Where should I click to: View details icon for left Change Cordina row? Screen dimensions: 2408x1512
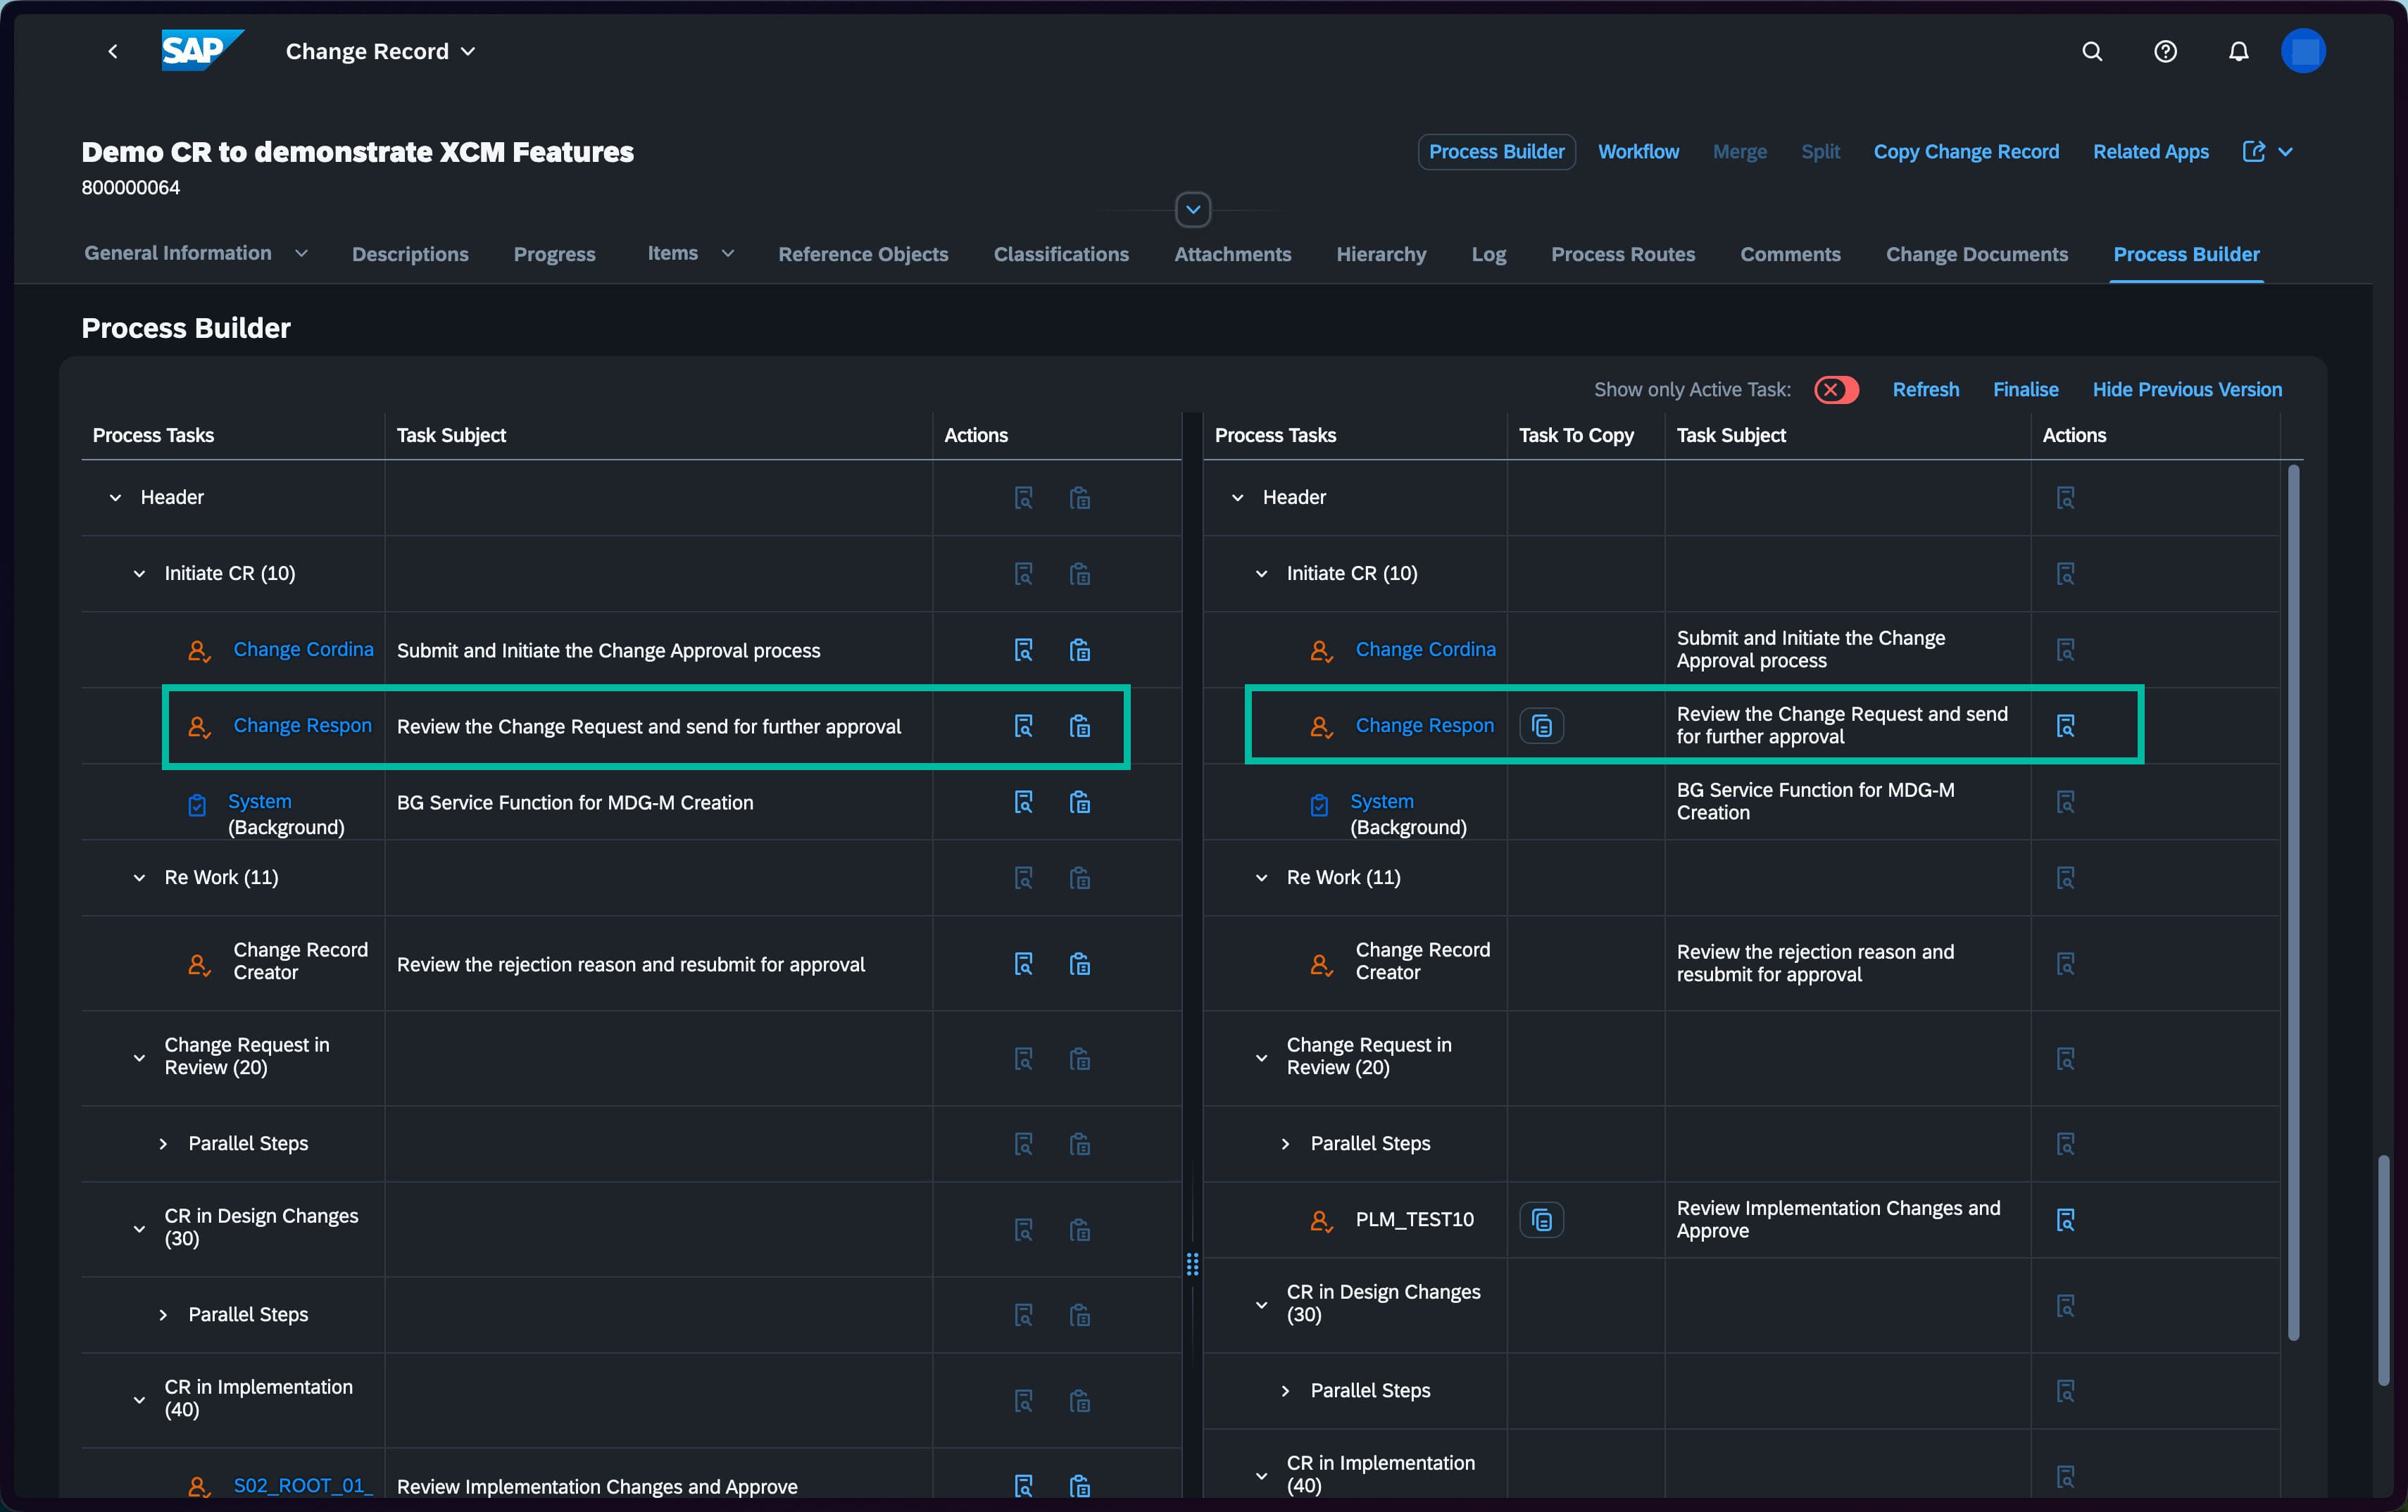[1023, 650]
